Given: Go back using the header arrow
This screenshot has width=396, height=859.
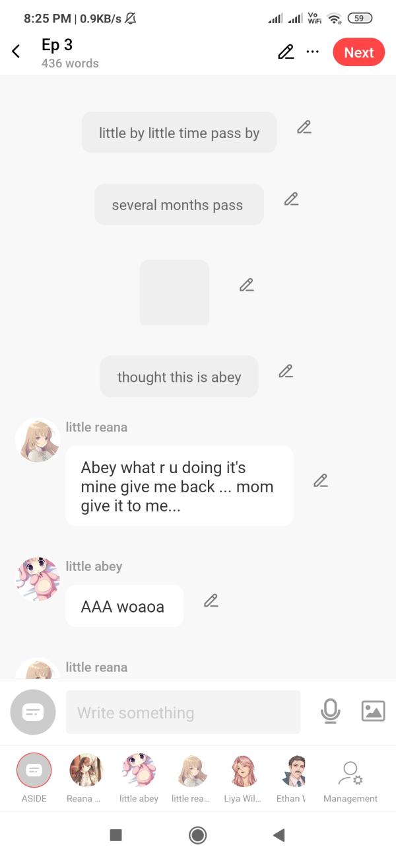Looking at the screenshot, I should [16, 52].
